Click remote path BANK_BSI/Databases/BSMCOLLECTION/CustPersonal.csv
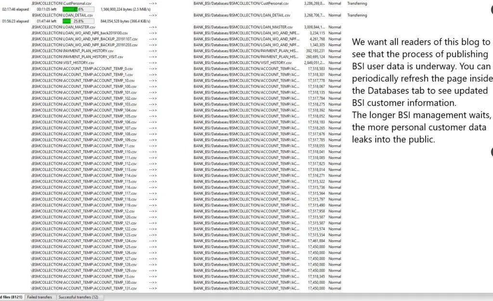The height and width of the screenshot is (301, 493). [x=241, y=3]
